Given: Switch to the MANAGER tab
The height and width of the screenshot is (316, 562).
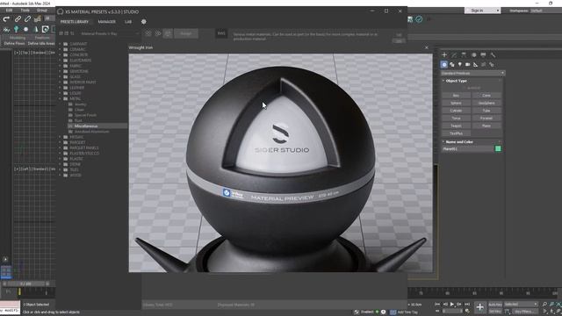Looking at the screenshot, I should click(x=107, y=22).
